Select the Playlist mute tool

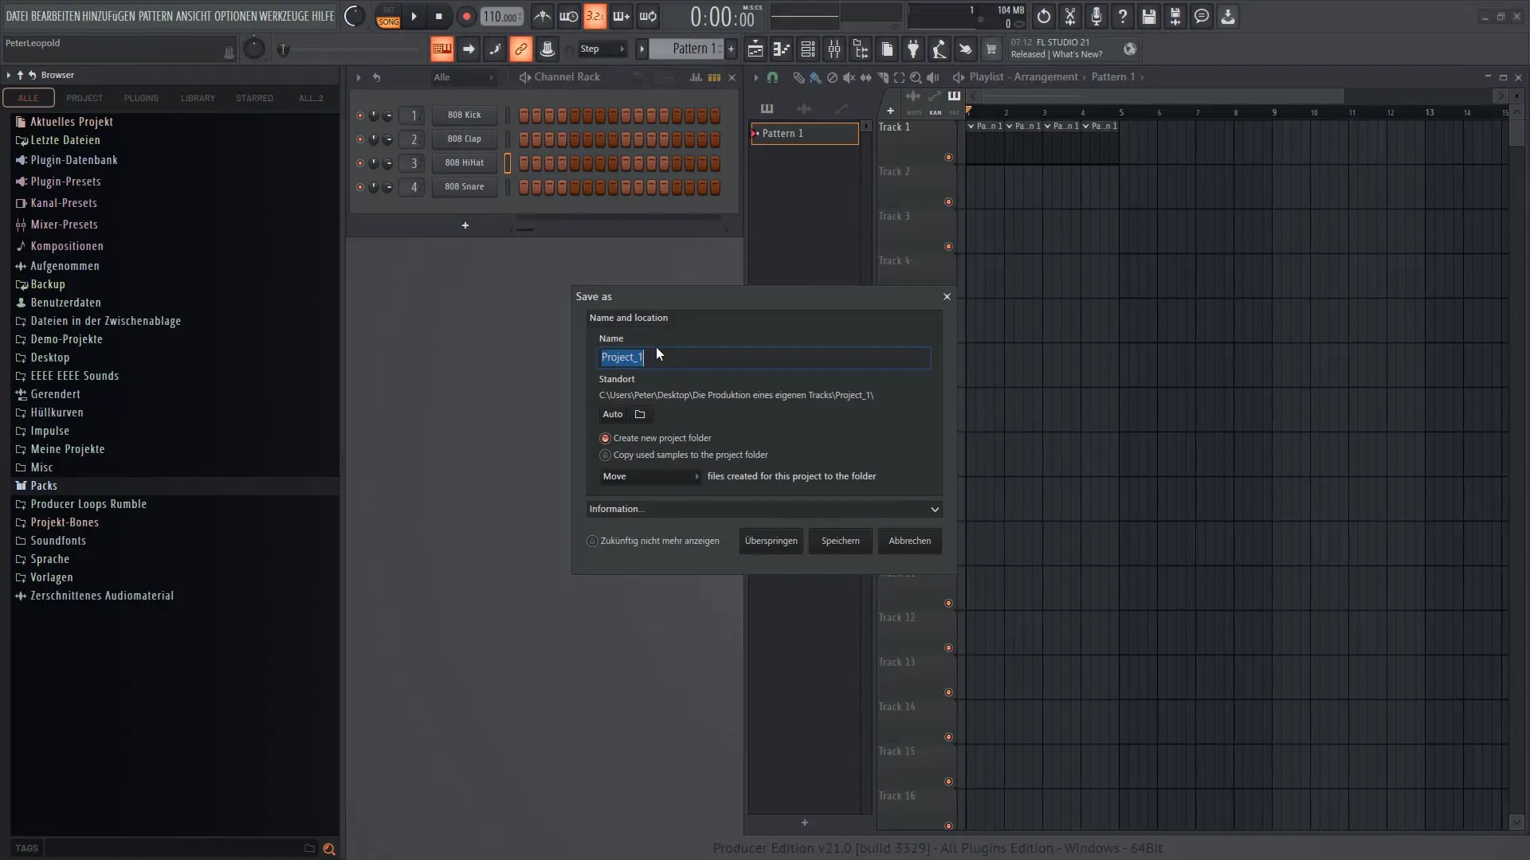pyautogui.click(x=849, y=77)
